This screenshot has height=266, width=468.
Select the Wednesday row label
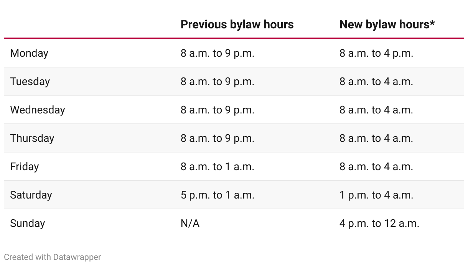click(38, 110)
